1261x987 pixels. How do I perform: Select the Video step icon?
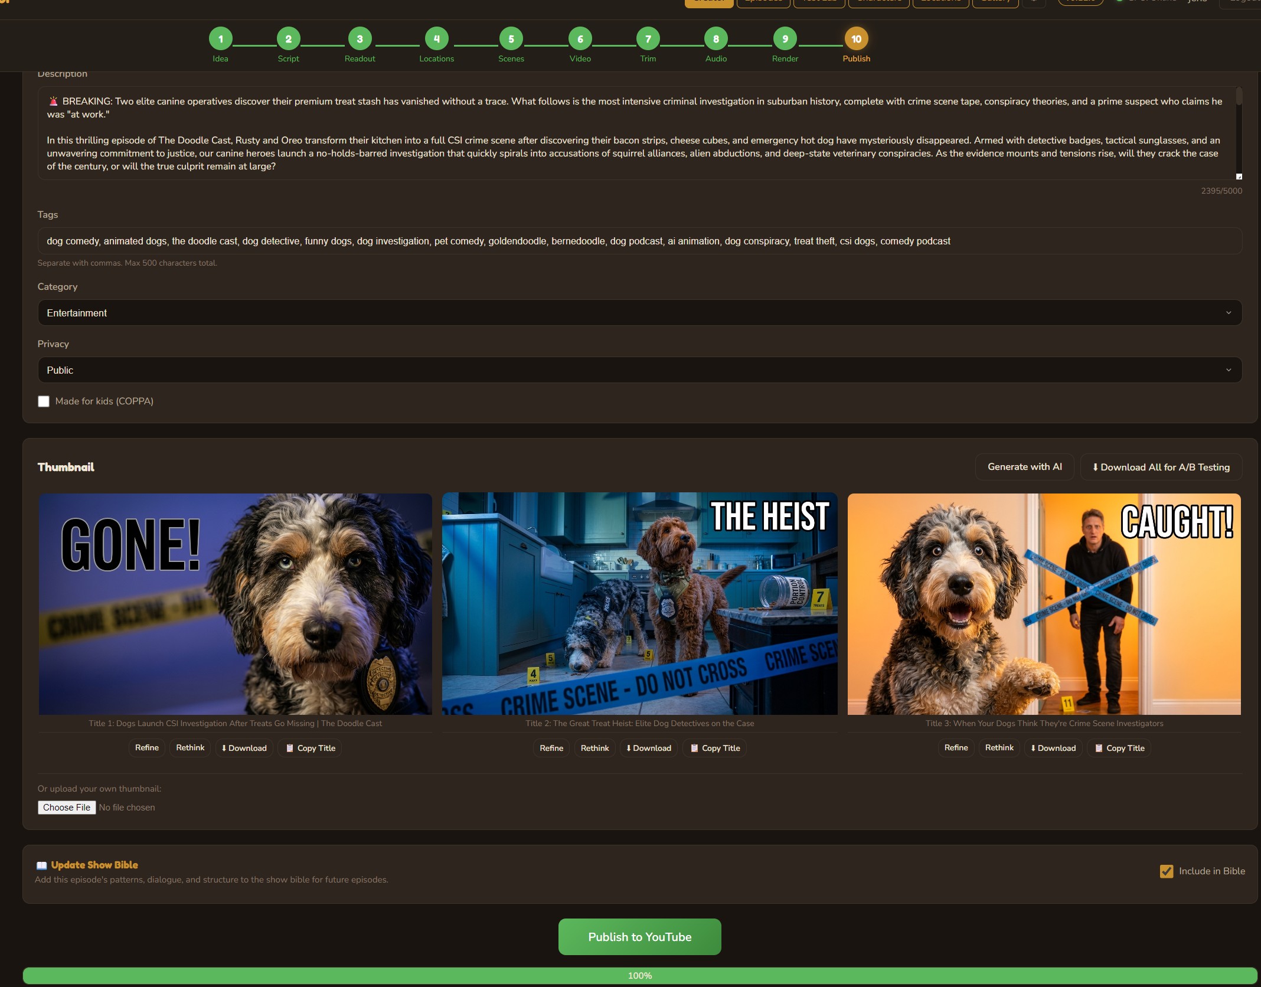tap(580, 39)
